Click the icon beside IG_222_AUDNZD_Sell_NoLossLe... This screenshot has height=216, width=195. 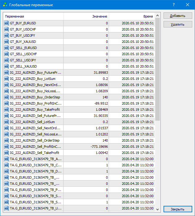pos(6,134)
